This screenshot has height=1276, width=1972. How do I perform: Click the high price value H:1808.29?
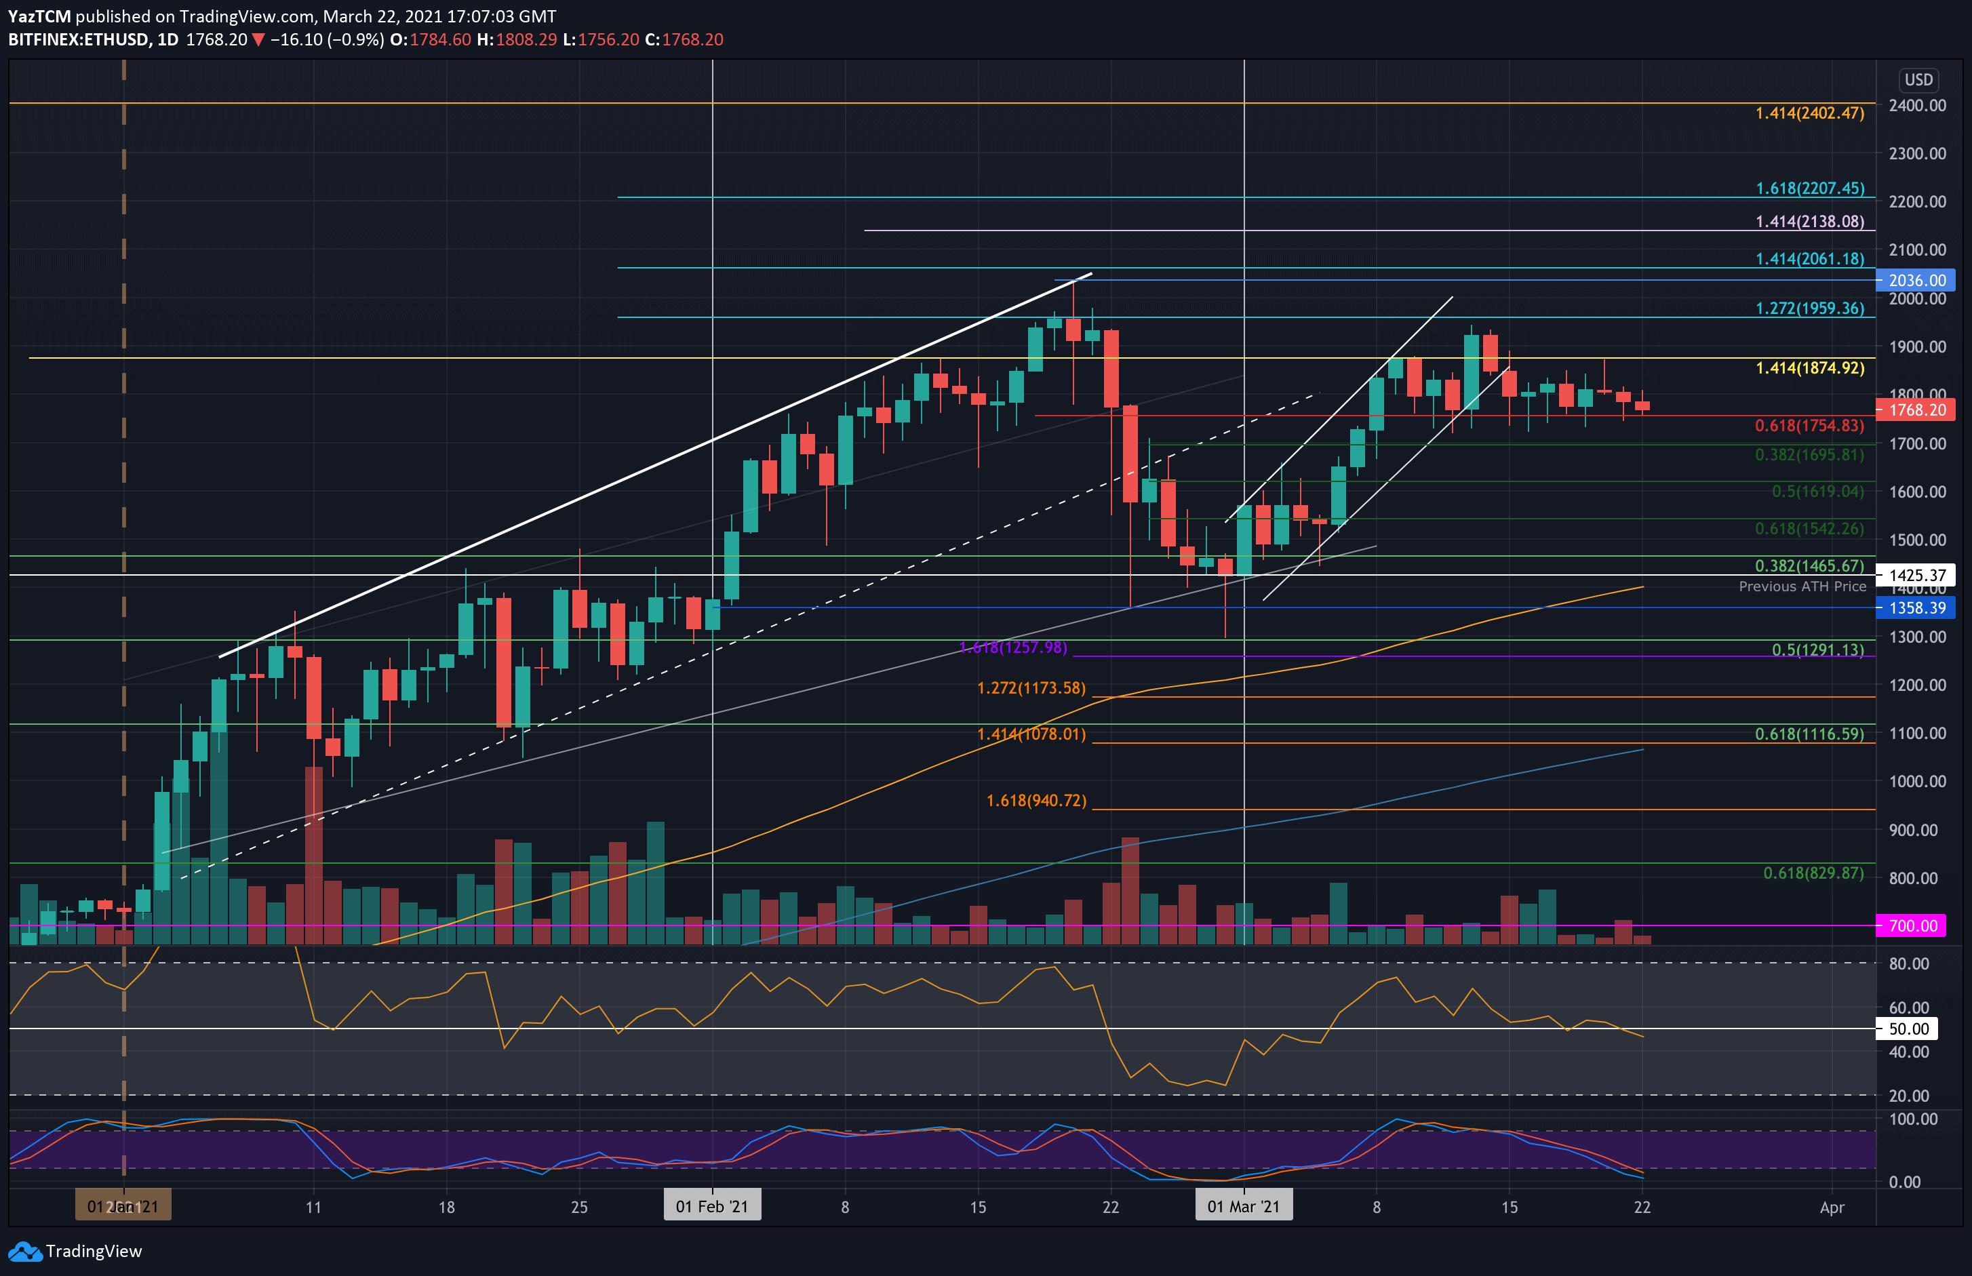coord(517,40)
